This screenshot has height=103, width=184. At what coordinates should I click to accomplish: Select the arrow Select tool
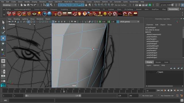[3, 22]
